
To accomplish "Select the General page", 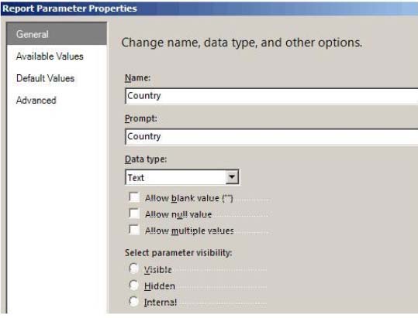I will click(57, 34).
